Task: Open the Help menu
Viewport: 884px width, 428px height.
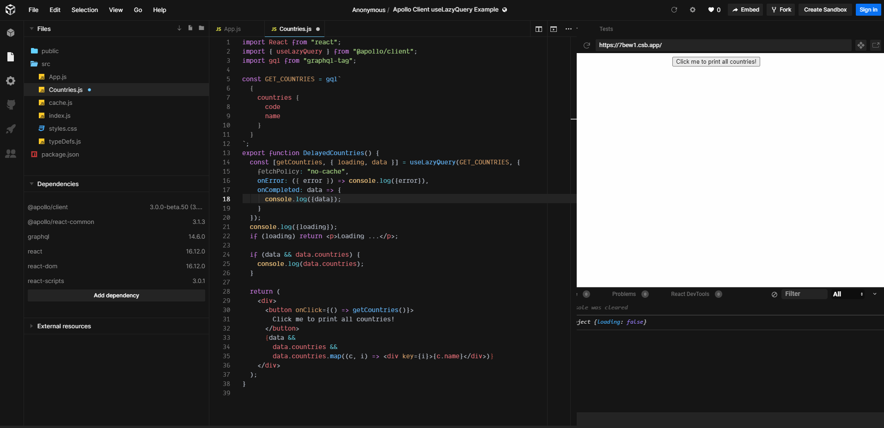Action: [159, 10]
